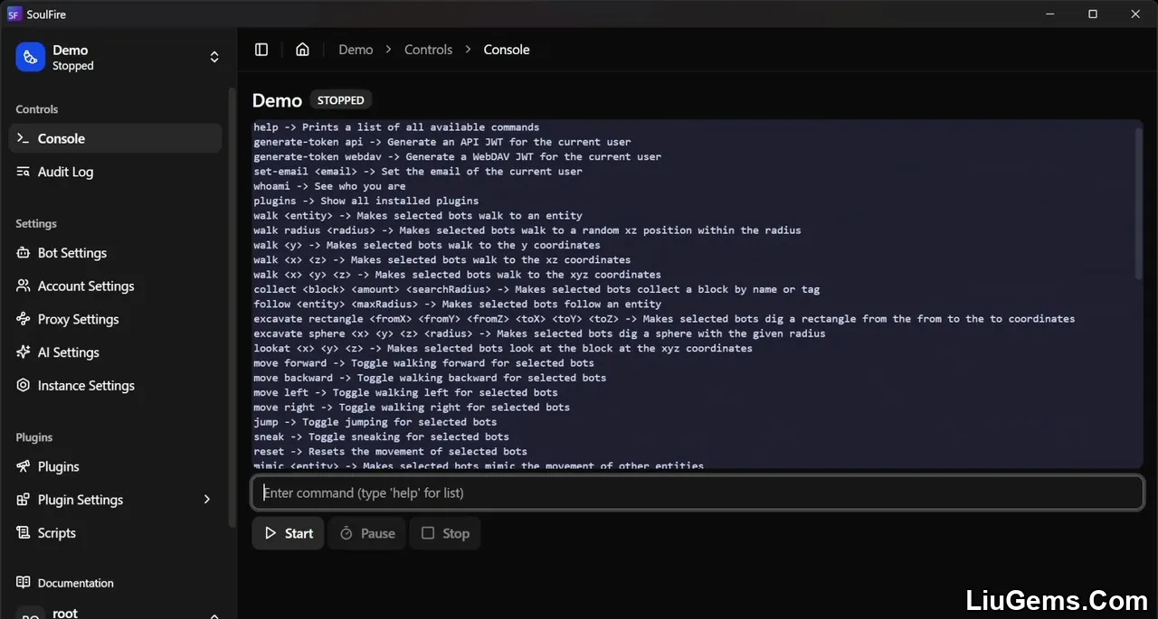Open the Plugins page

(115, 466)
